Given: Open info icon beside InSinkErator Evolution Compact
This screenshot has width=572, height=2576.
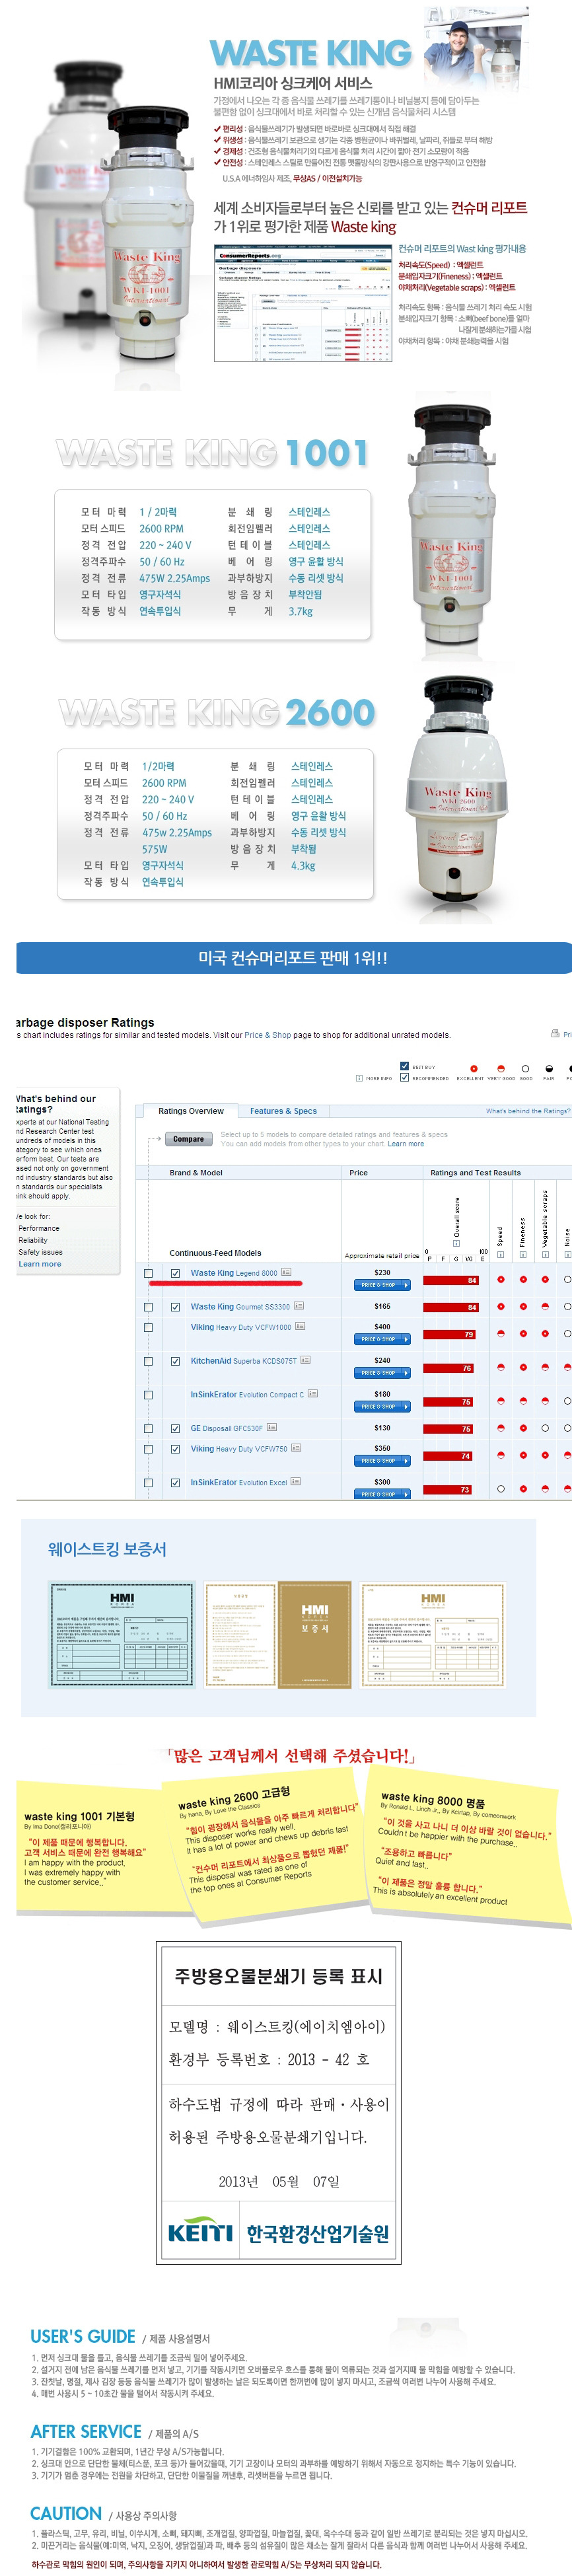Looking at the screenshot, I should [x=312, y=1393].
